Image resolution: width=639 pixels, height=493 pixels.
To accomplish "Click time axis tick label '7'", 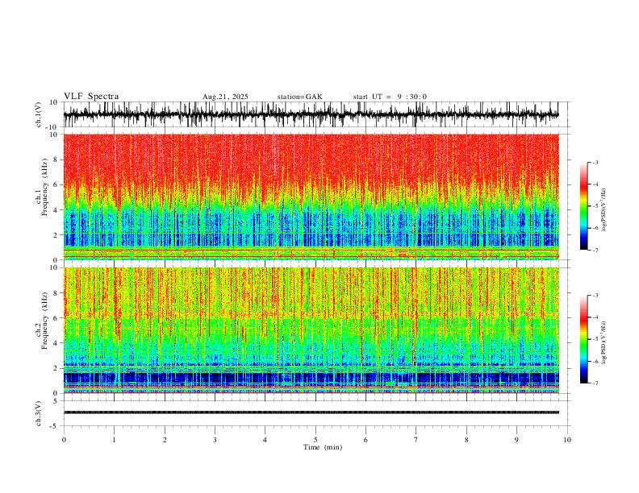I will click(x=416, y=440).
